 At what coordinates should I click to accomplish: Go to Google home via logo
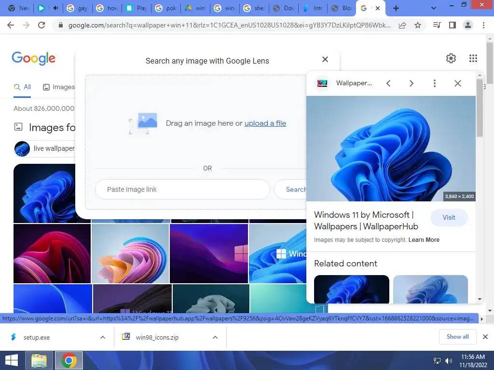point(34,58)
